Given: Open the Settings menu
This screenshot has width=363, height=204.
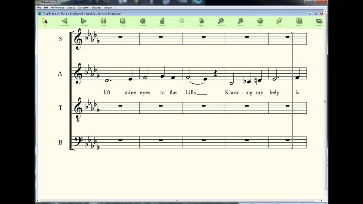Looking at the screenshot, I should click(96, 8).
